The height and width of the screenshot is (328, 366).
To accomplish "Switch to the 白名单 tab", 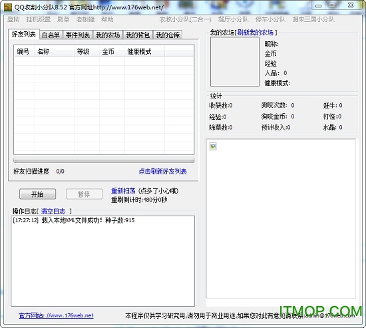I will tap(51, 35).
